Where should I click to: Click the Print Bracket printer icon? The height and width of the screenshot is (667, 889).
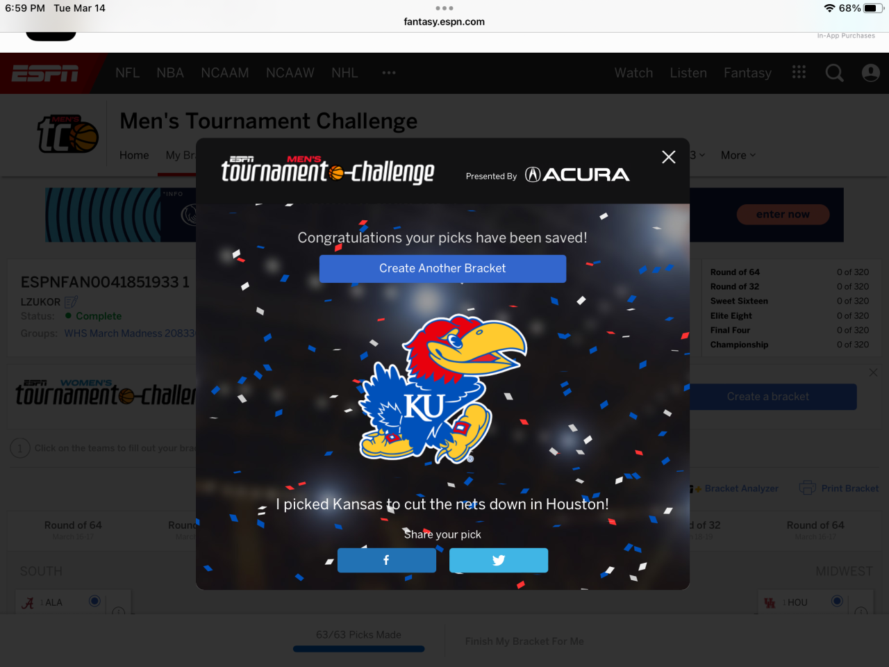point(807,488)
